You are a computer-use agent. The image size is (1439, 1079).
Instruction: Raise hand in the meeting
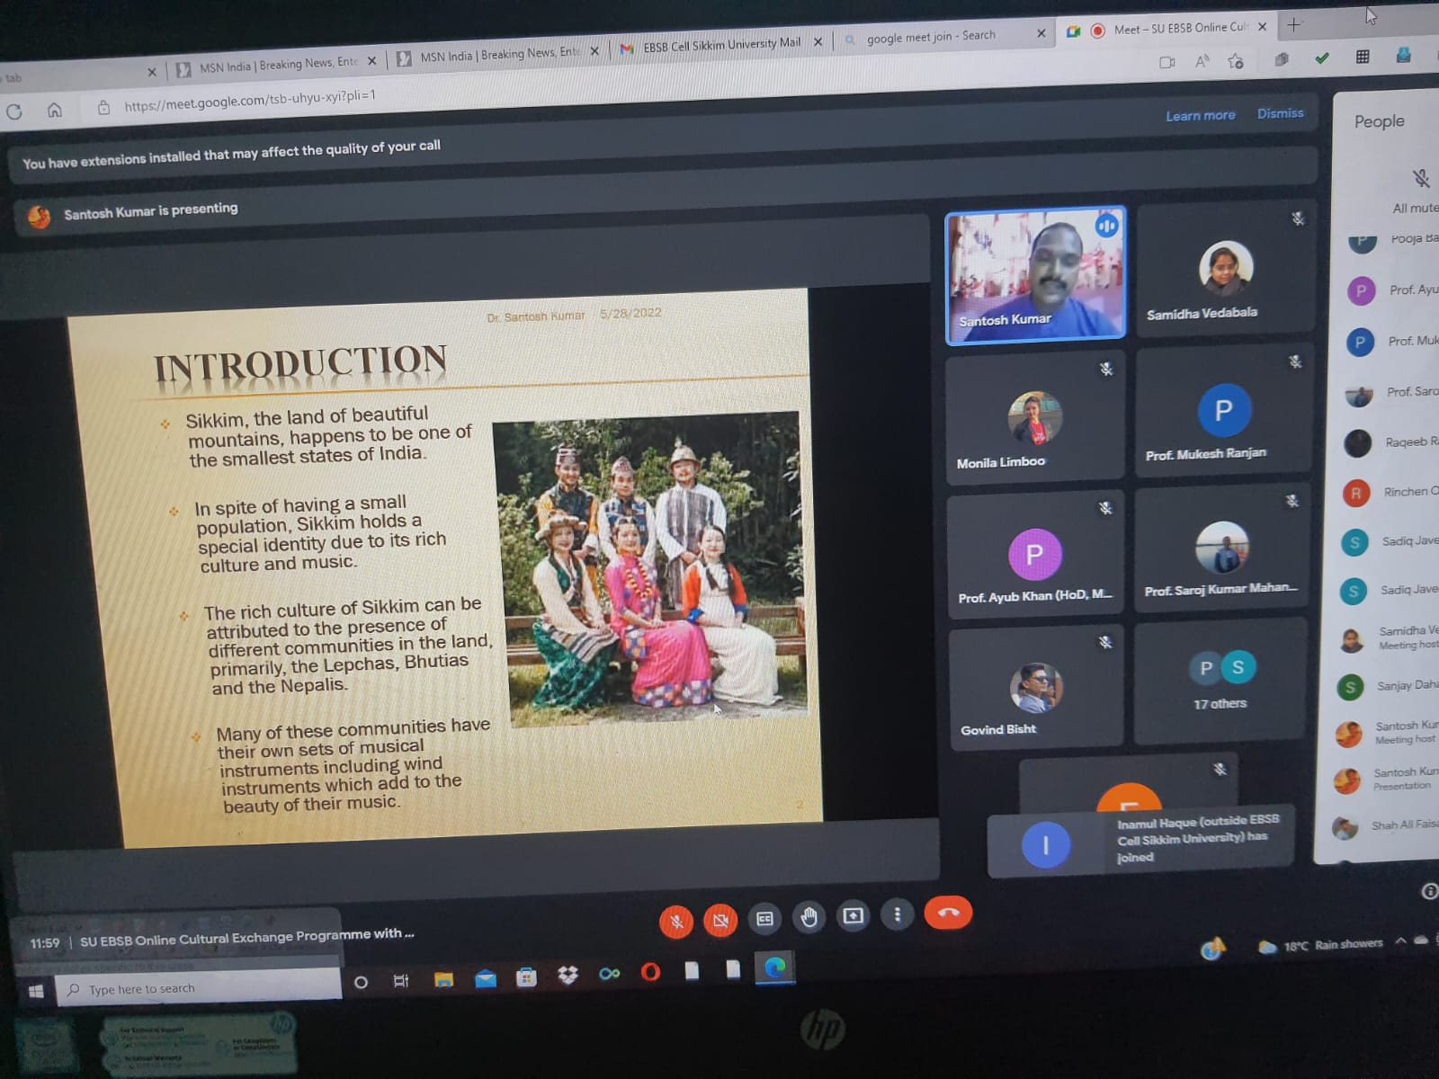[x=809, y=917]
